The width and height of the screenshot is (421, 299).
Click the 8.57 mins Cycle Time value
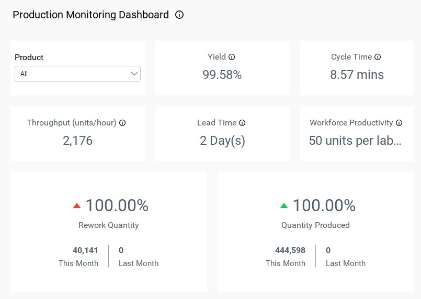357,75
